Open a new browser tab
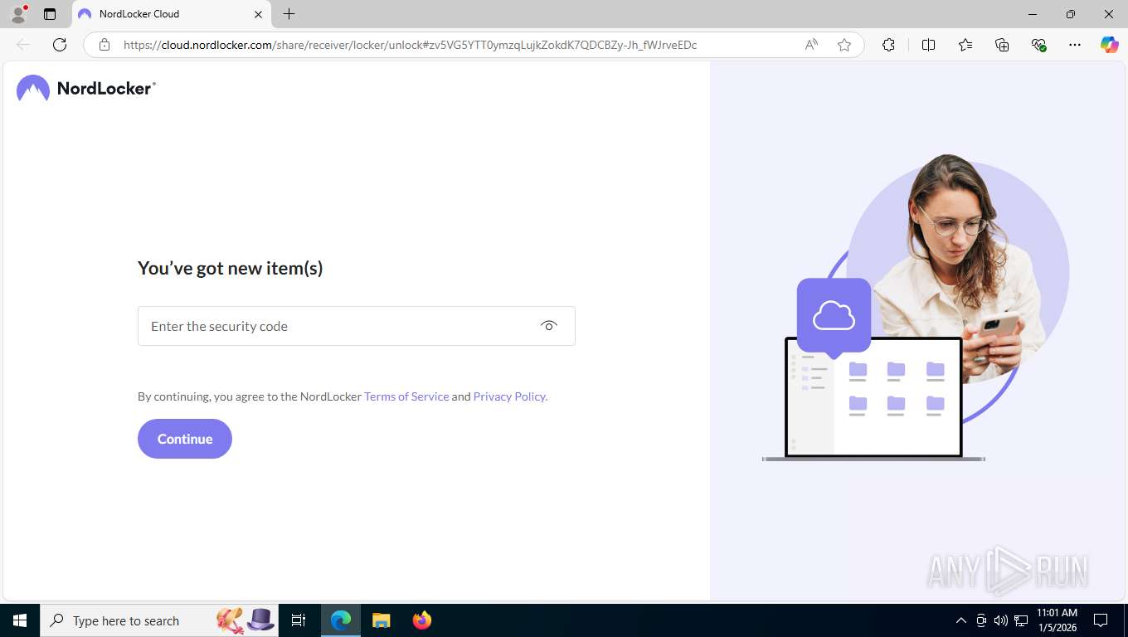 click(x=289, y=14)
